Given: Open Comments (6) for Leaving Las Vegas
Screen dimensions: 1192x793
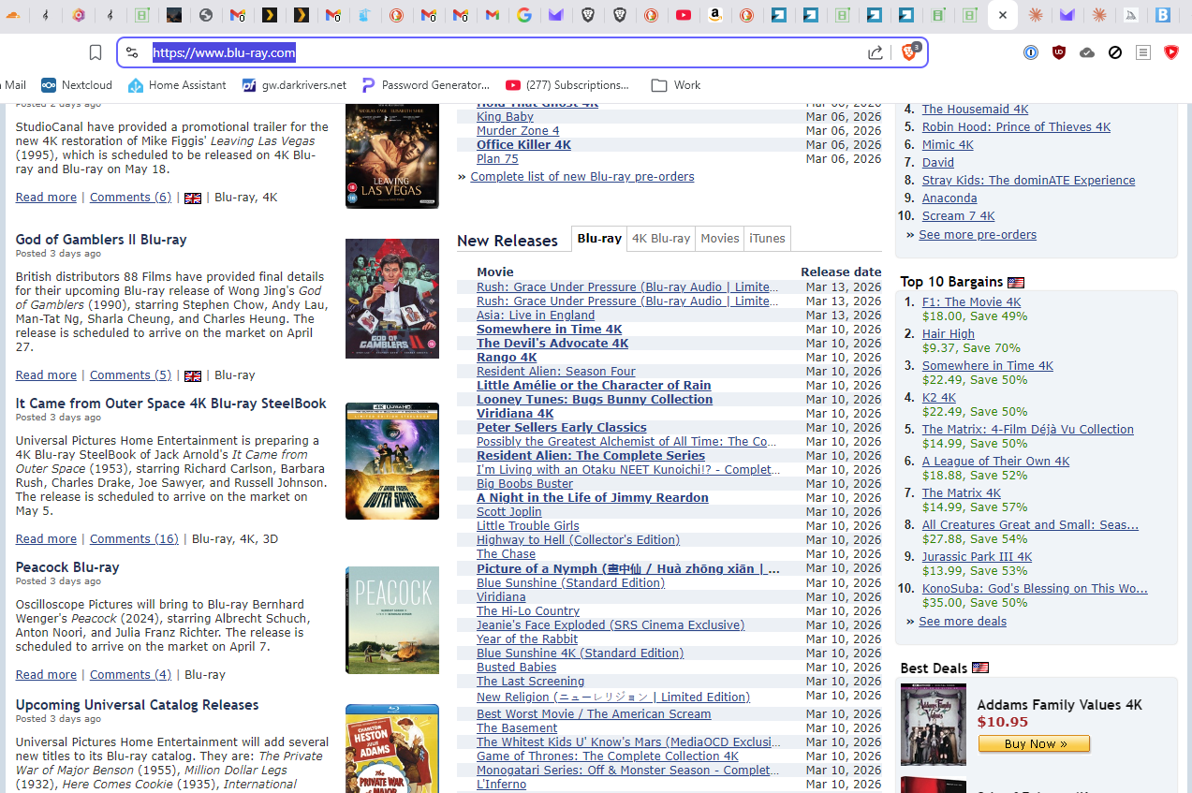Looking at the screenshot, I should pyautogui.click(x=130, y=198).
